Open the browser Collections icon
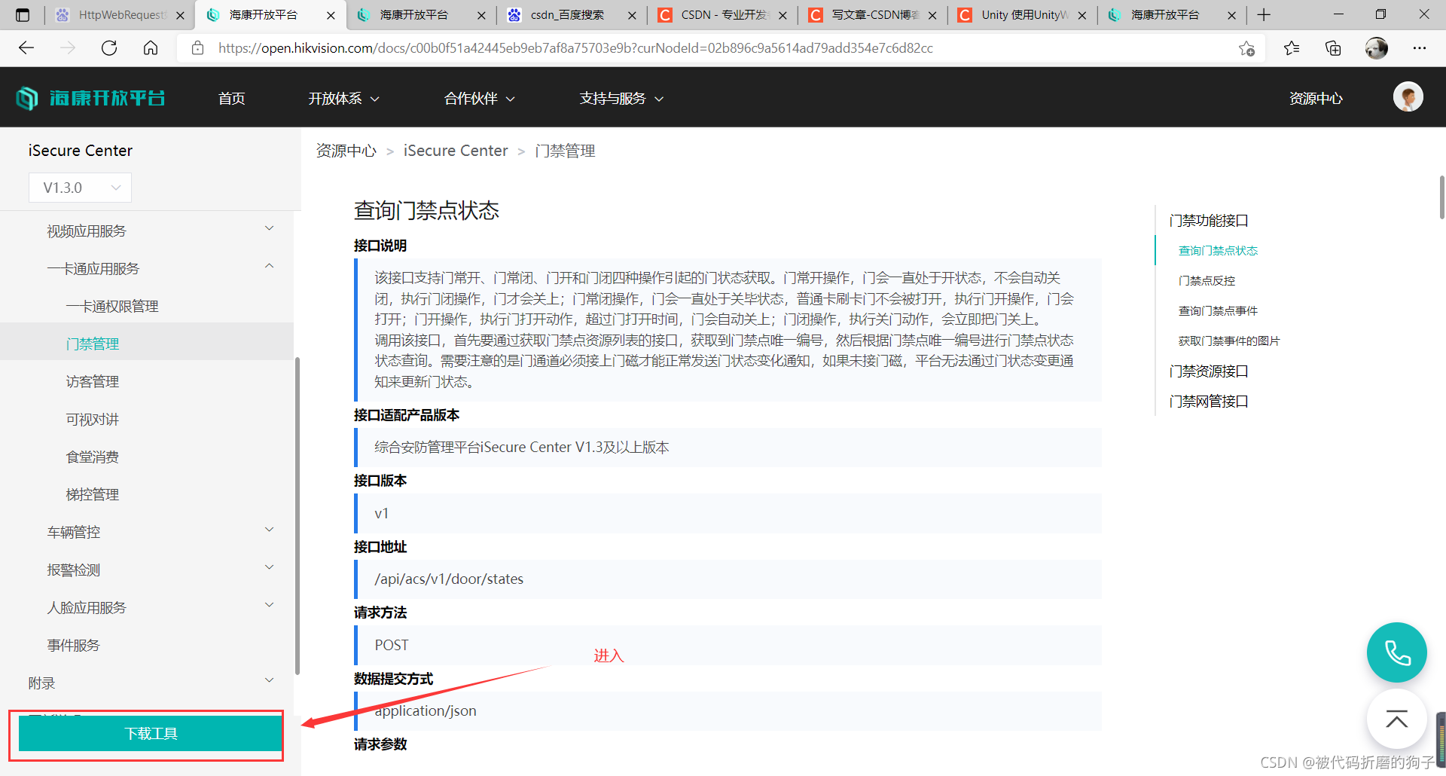 (1333, 48)
